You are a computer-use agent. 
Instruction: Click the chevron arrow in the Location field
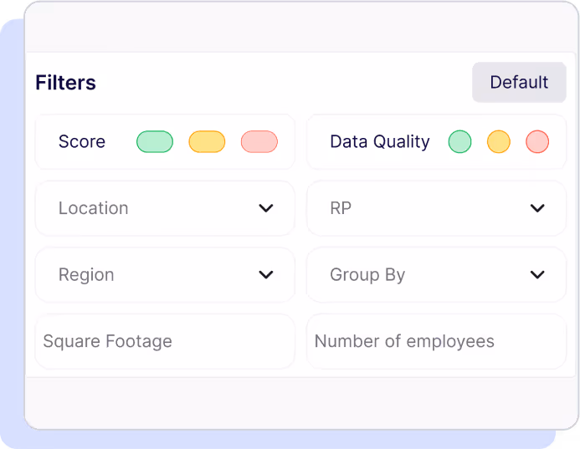(266, 208)
